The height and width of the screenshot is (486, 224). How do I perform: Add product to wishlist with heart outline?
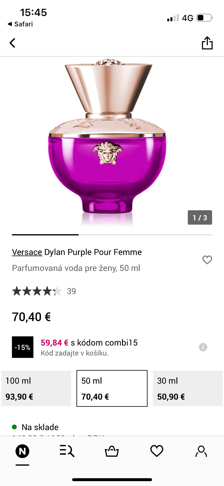pyautogui.click(x=207, y=260)
